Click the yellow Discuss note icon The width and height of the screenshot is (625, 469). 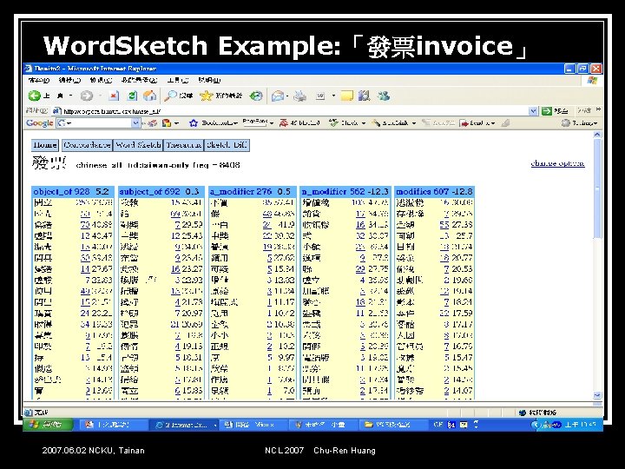pos(346,96)
